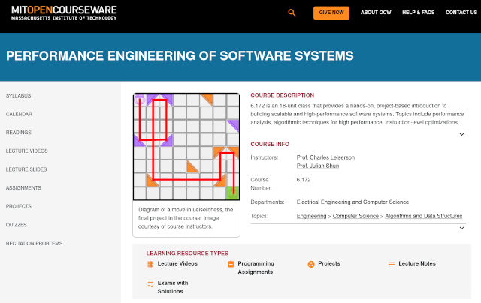Open the Readings section
This screenshot has width=481, height=303.
point(19,133)
